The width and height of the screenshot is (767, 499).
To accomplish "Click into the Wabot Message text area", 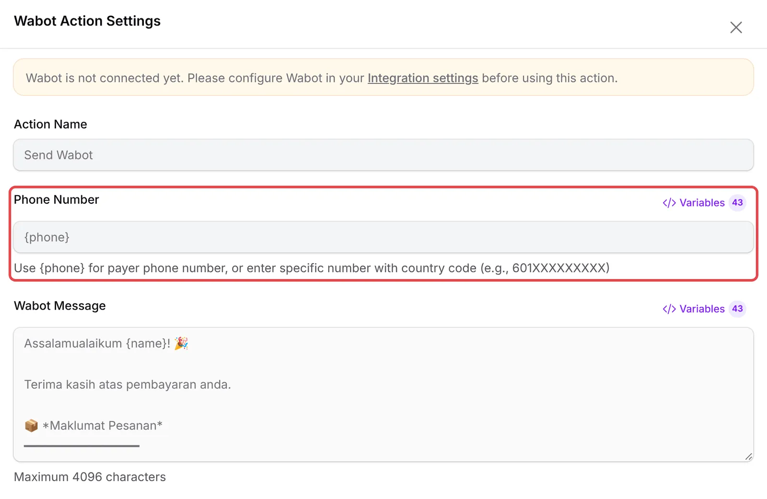I will pos(383,395).
